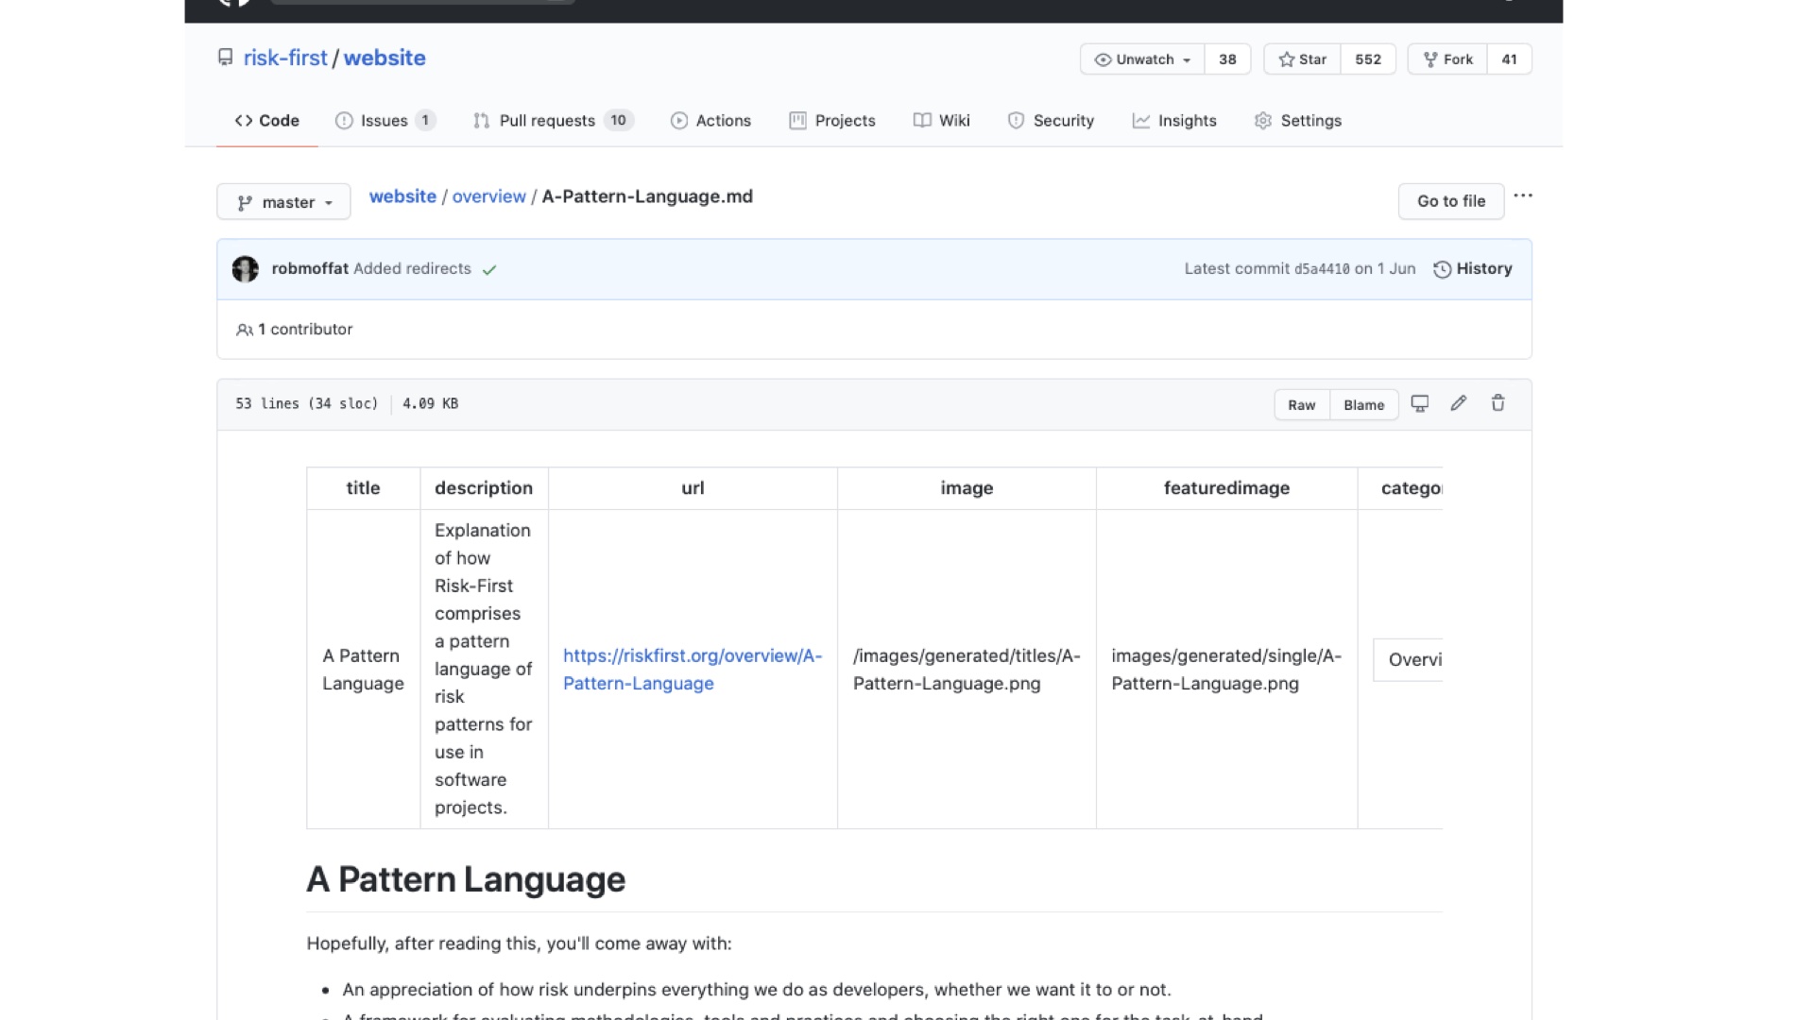Click the A Pattern Language heading
1814x1020 pixels.
tap(466, 879)
